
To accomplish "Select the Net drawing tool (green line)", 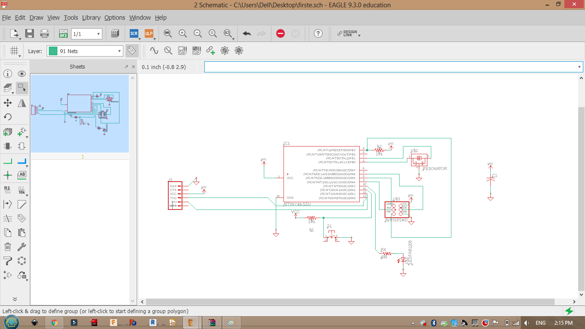I will coord(8,162).
